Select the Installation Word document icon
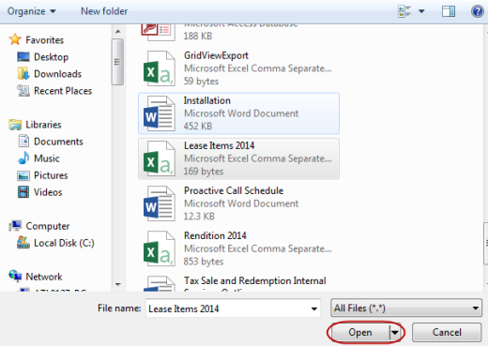 (x=160, y=113)
